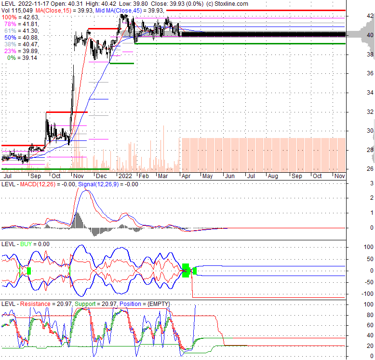Select the Apr label on the time axis
The image size is (375, 360).
point(186,177)
